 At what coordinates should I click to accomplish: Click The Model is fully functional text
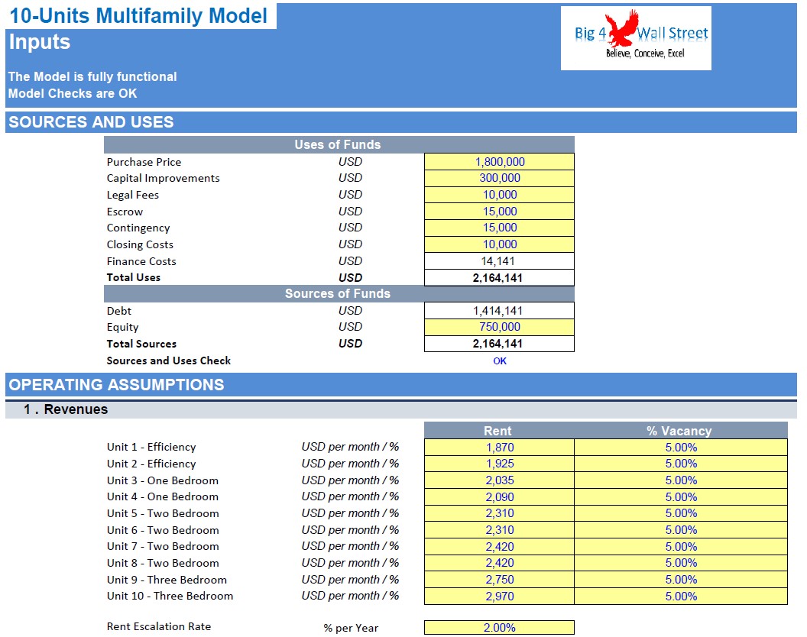(x=92, y=76)
